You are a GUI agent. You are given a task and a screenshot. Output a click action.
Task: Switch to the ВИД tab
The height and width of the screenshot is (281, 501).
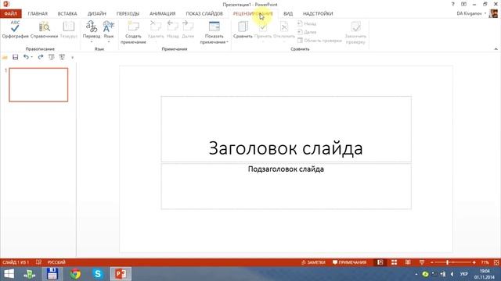(x=288, y=14)
